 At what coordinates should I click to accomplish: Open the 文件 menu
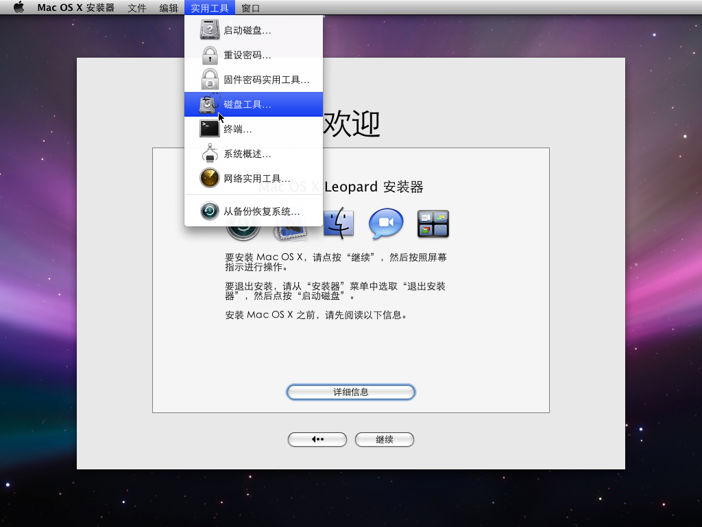point(136,8)
